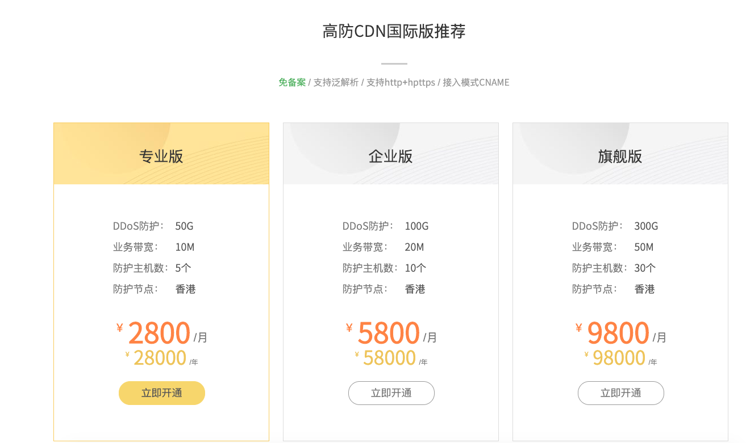Click the ¥58000/年 yearly price

(390, 358)
